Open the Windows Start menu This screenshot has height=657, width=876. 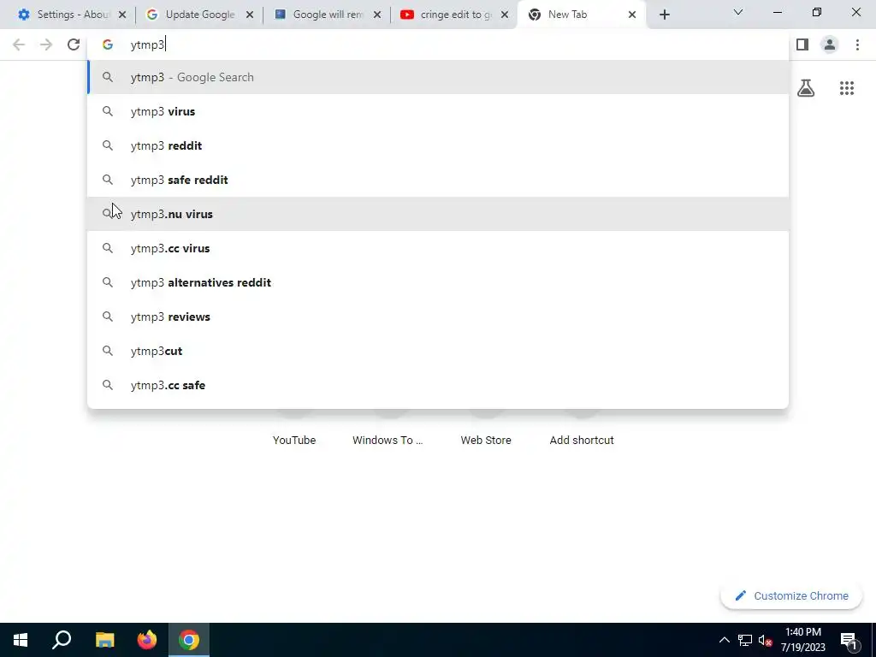coord(21,640)
